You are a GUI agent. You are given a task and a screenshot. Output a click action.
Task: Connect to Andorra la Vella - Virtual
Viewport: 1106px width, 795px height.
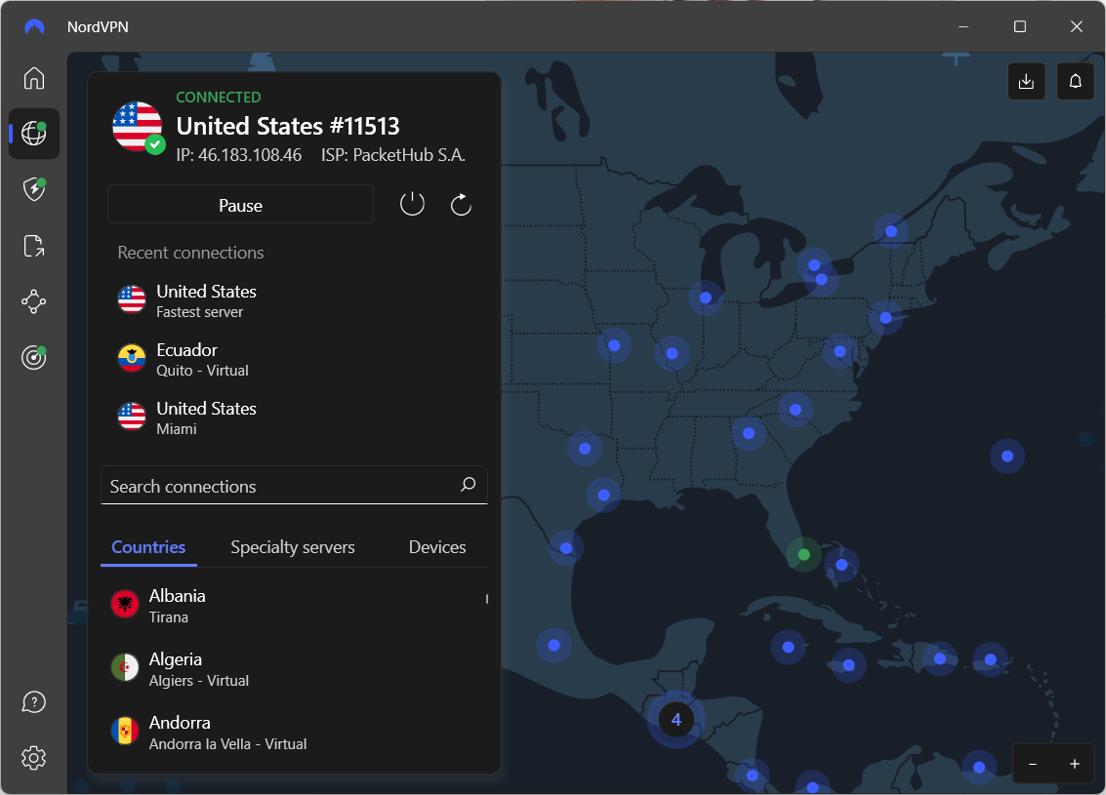294,733
